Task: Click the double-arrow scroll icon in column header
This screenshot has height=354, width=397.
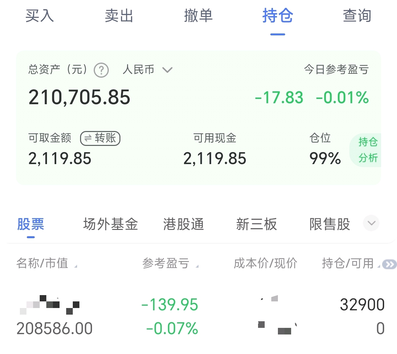Action: [x=389, y=264]
